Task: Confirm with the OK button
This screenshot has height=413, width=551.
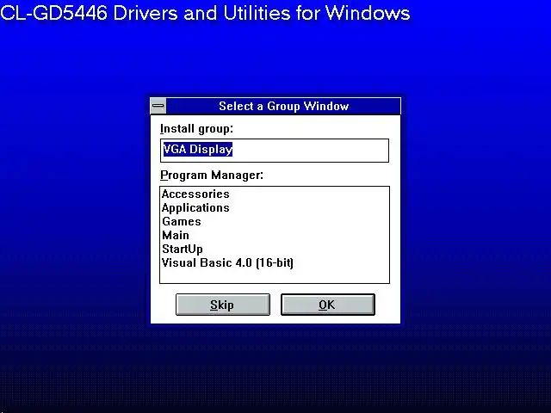Action: [327, 305]
